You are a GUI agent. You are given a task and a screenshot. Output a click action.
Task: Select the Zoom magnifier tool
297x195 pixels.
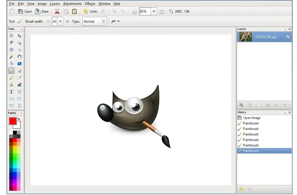point(19,50)
